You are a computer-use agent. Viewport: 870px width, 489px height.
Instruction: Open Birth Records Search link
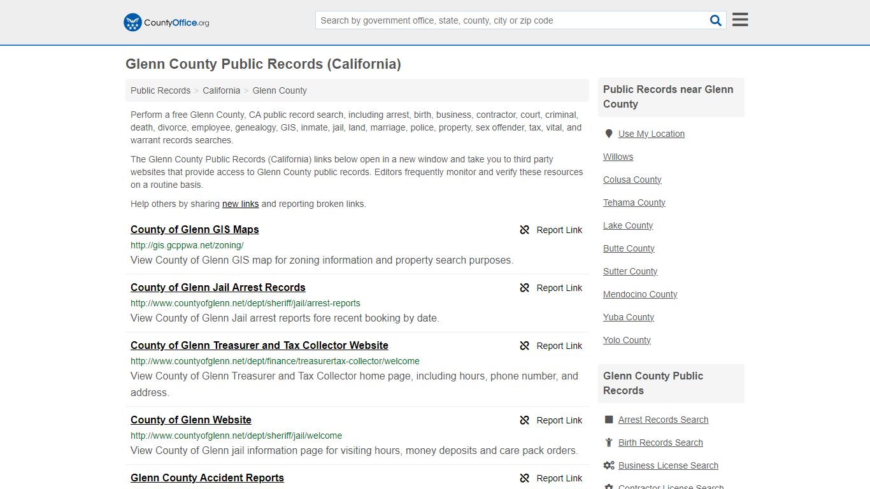coord(660,443)
